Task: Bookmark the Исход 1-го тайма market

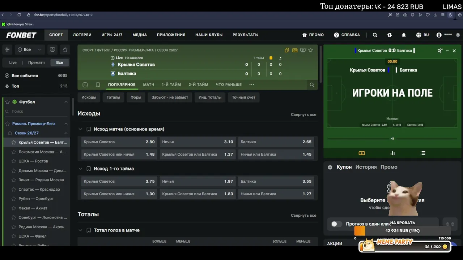Action: click(x=88, y=169)
